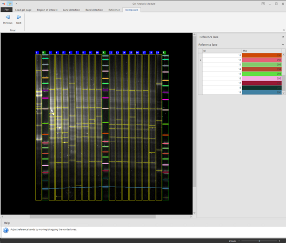The height and width of the screenshot is (243, 286).
Task: Select the green Mw 293 color cell
Action: click(x=262, y=74)
